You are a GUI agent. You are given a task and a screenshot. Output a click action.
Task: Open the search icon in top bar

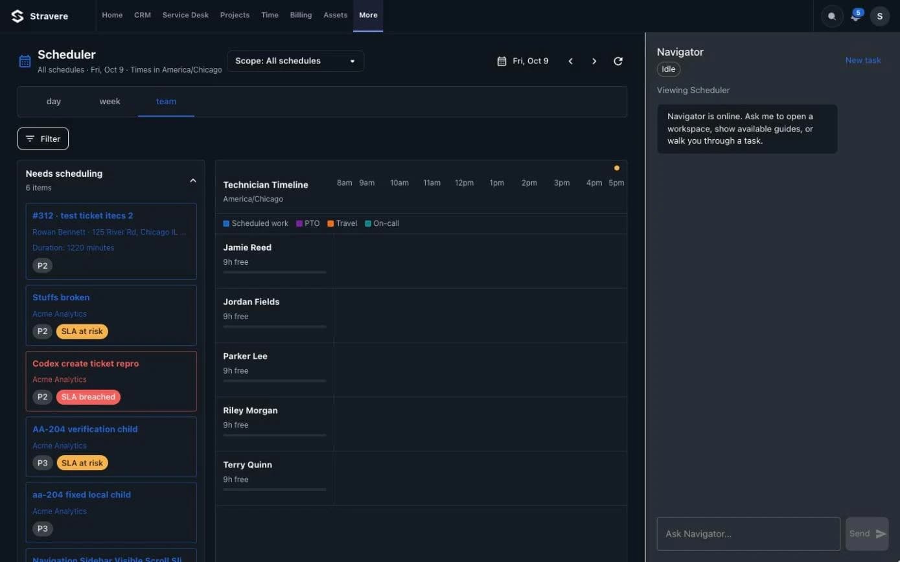tap(832, 16)
